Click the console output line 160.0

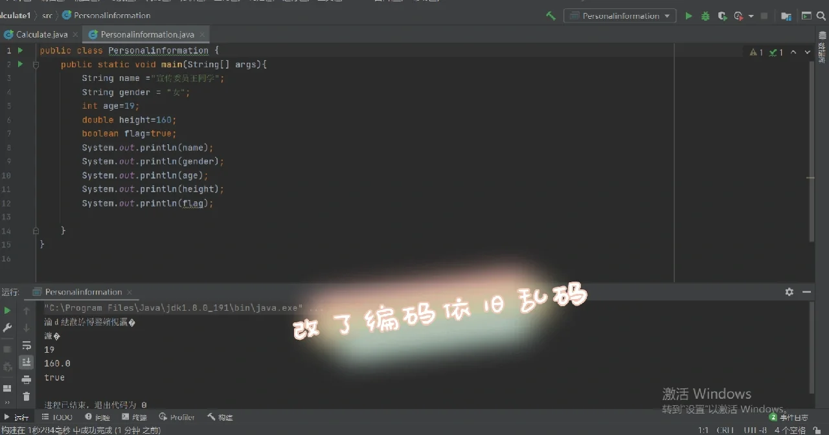(x=57, y=364)
